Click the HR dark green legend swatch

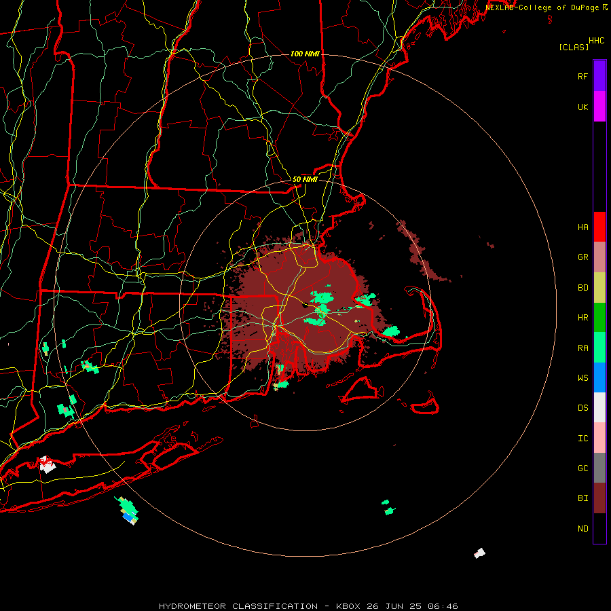599,318
